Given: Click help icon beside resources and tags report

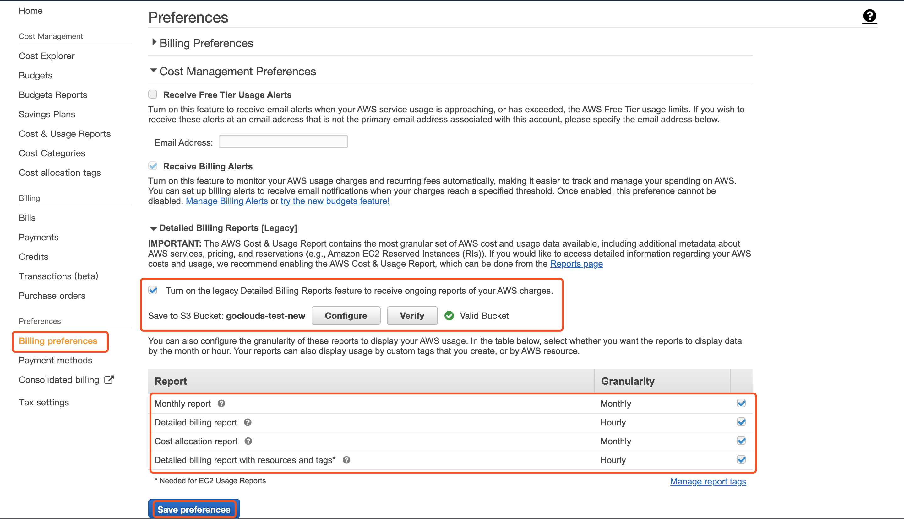Looking at the screenshot, I should [x=346, y=460].
